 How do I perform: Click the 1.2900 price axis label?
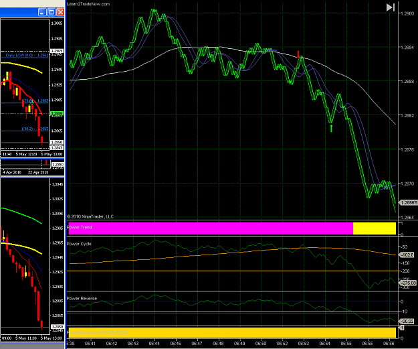coord(407,13)
